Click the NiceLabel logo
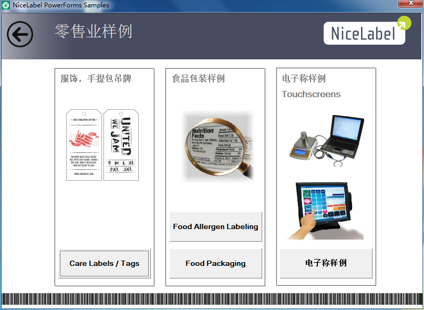This screenshot has height=310, width=424. (x=364, y=33)
